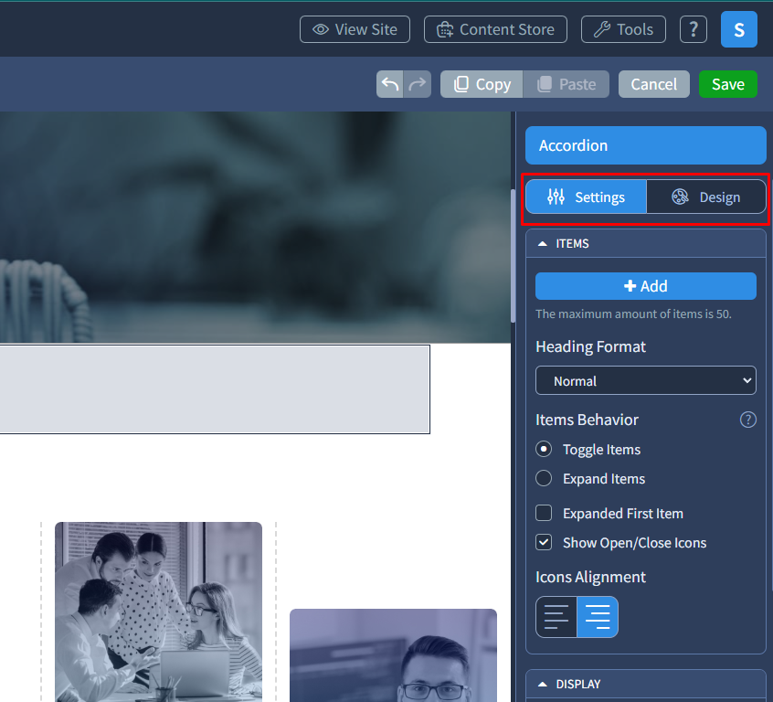Paste the copied element
This screenshot has width=773, height=702.
[x=566, y=84]
